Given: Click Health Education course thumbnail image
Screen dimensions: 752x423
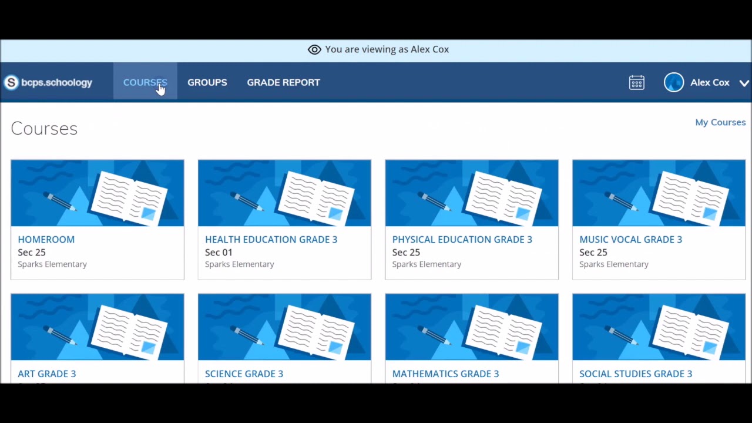Looking at the screenshot, I should (x=284, y=193).
